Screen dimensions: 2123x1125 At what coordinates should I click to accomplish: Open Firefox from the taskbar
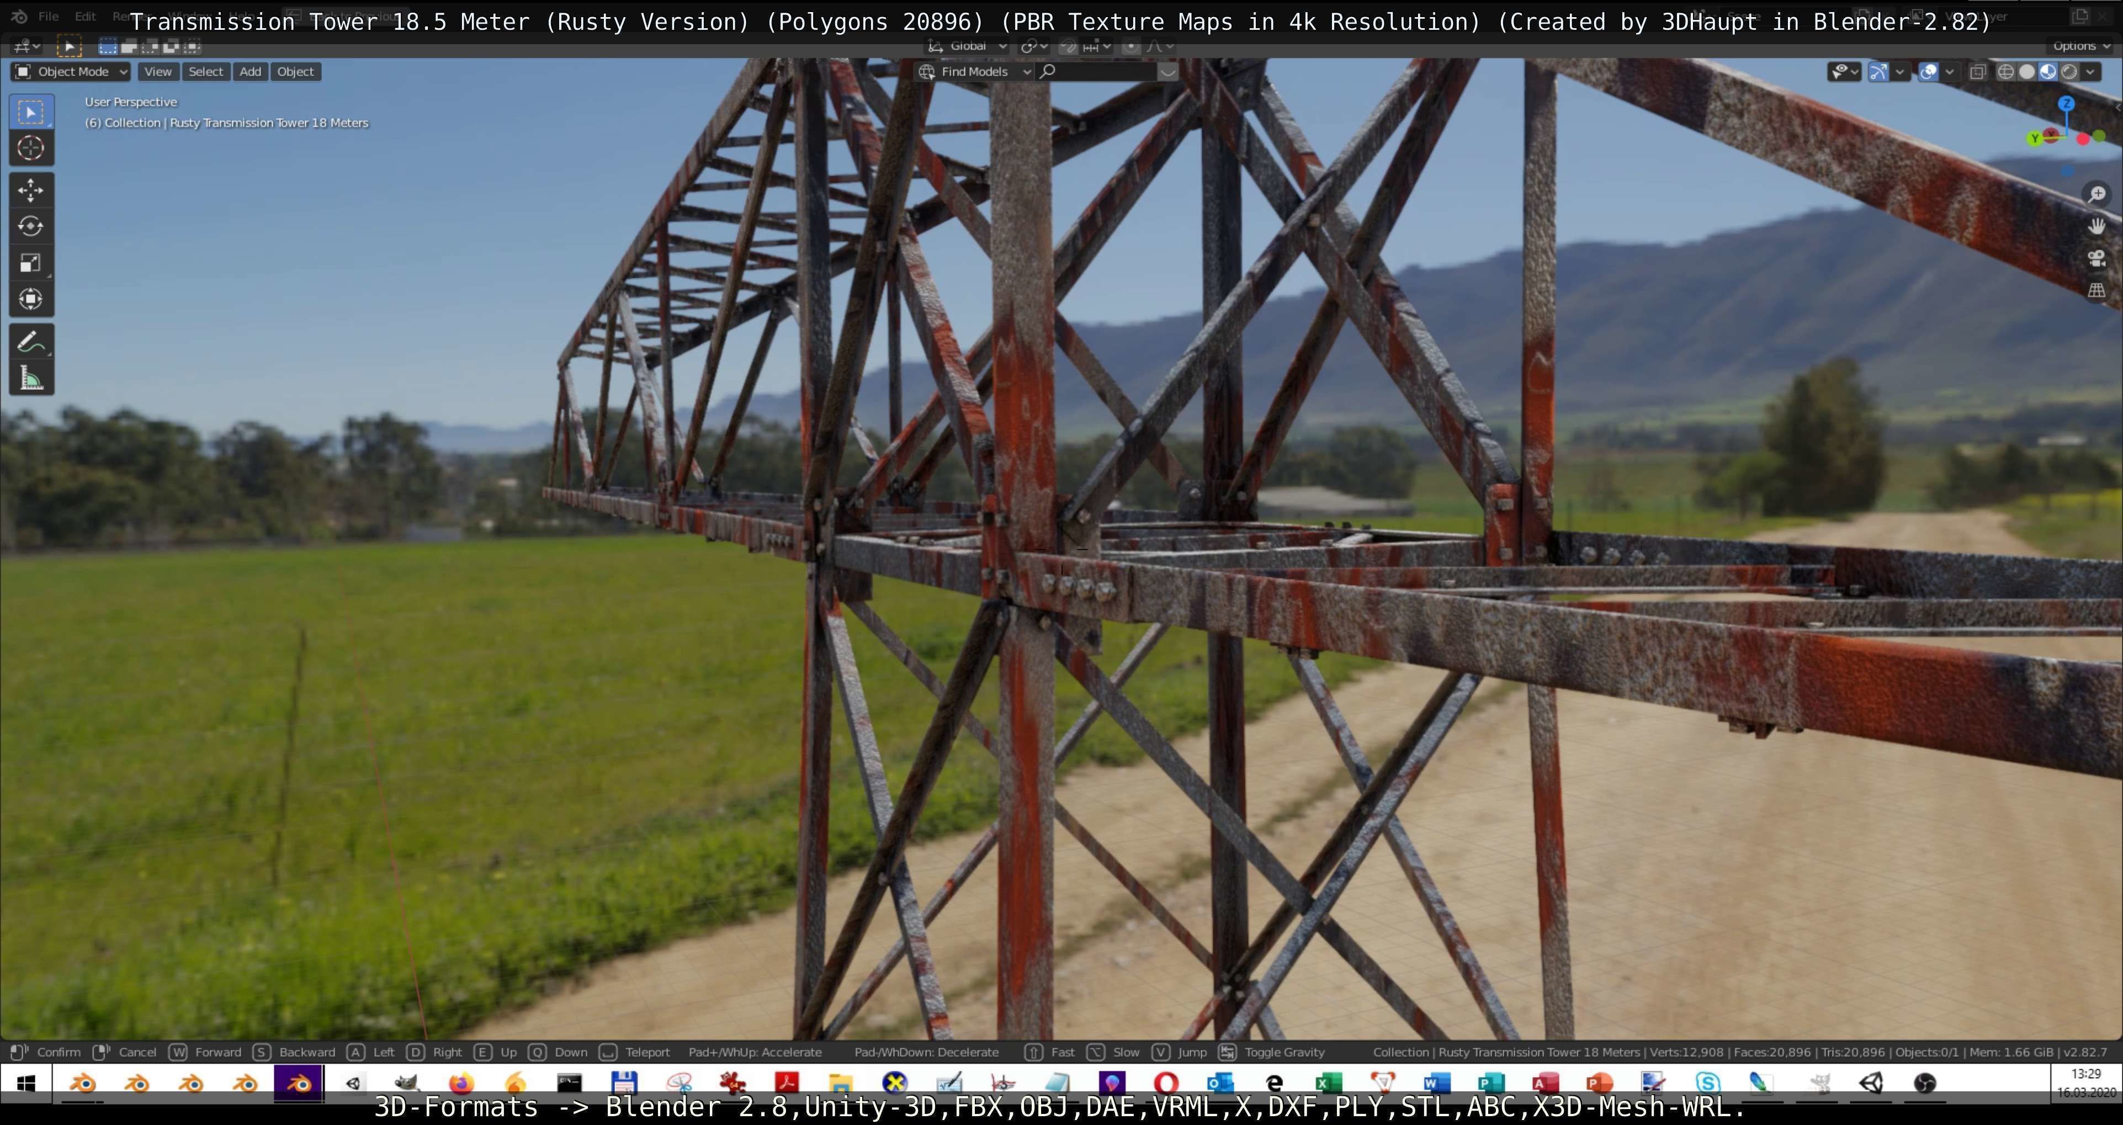point(461,1082)
